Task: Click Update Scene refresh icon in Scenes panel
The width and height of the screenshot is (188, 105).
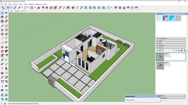Action: (x=157, y=50)
